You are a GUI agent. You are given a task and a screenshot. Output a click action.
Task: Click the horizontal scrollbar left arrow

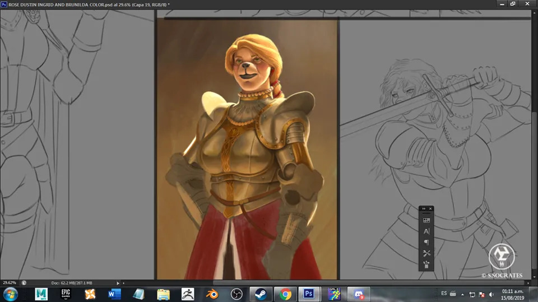click(123, 283)
